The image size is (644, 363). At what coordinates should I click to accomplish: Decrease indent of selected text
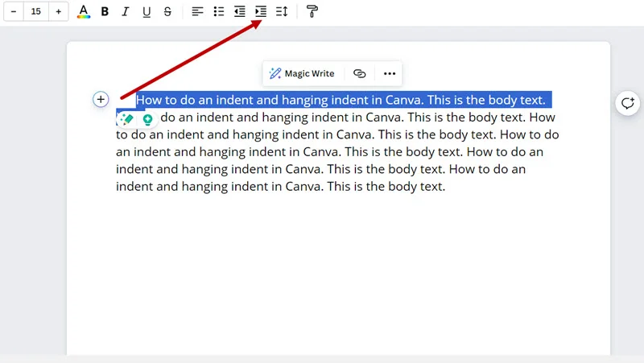pos(239,11)
